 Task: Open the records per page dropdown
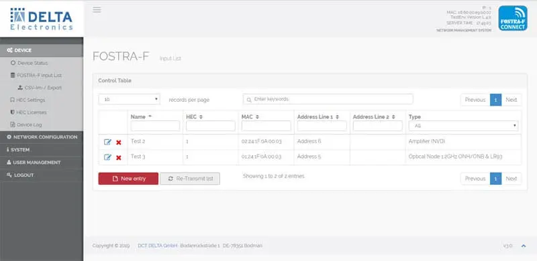pyautogui.click(x=129, y=100)
